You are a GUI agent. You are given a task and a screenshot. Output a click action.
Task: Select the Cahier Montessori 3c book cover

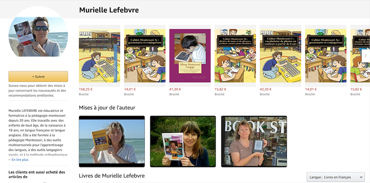click(x=145, y=56)
